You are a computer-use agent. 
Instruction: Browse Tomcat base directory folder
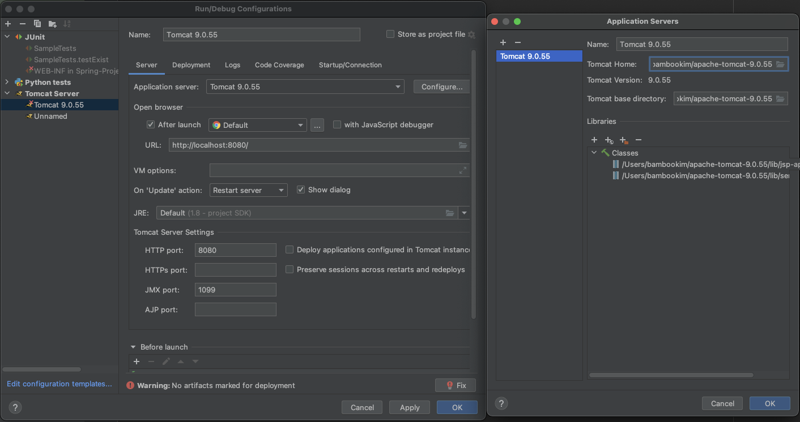(x=780, y=98)
